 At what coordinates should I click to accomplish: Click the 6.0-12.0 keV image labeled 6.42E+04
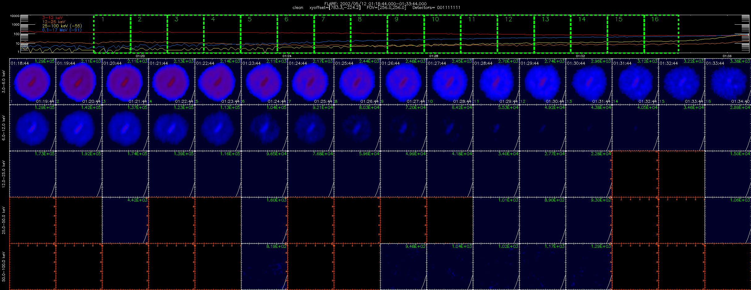(x=450, y=128)
